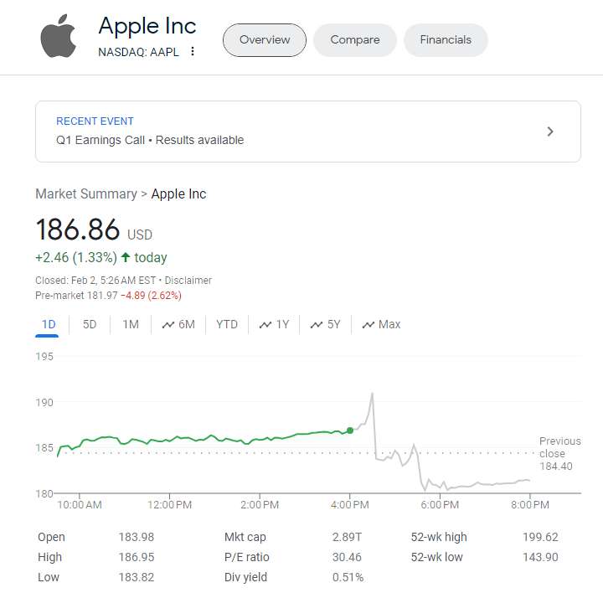Expand the Recent Event chevron arrow

pos(550,131)
